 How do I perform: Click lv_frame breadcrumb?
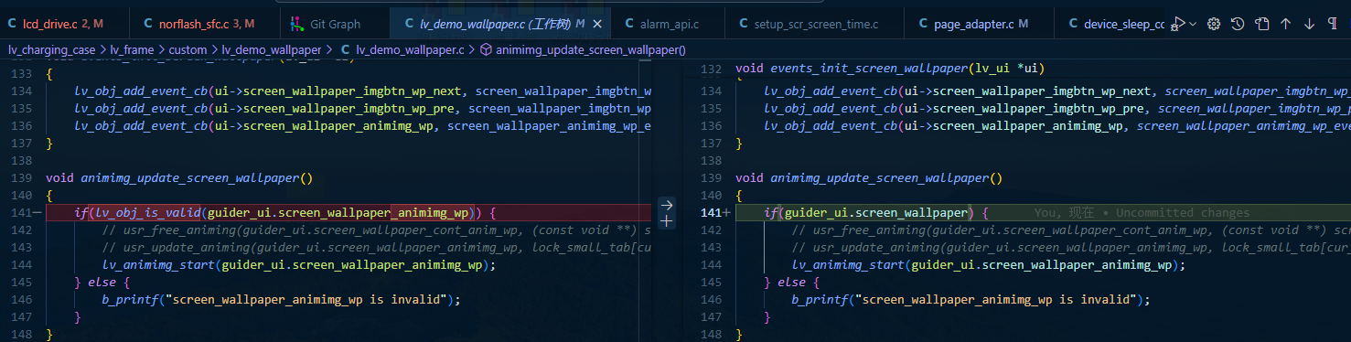(133, 49)
